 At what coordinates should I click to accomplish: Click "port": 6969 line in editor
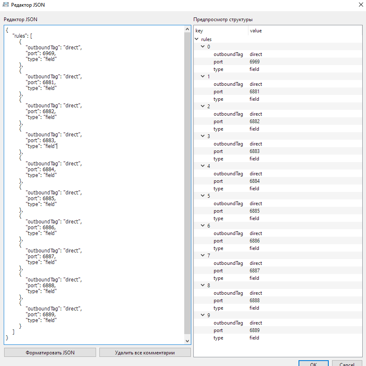[x=41, y=53]
